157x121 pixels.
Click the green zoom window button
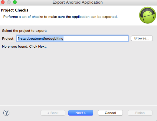point(15,2)
